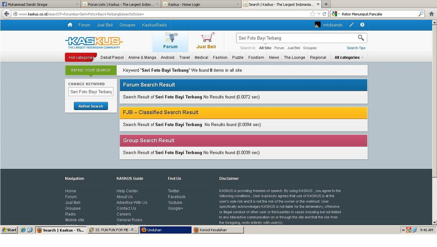This screenshot has width=437, height=247.
Task: Open Groupee in the top blue bar
Action: click(127, 25)
